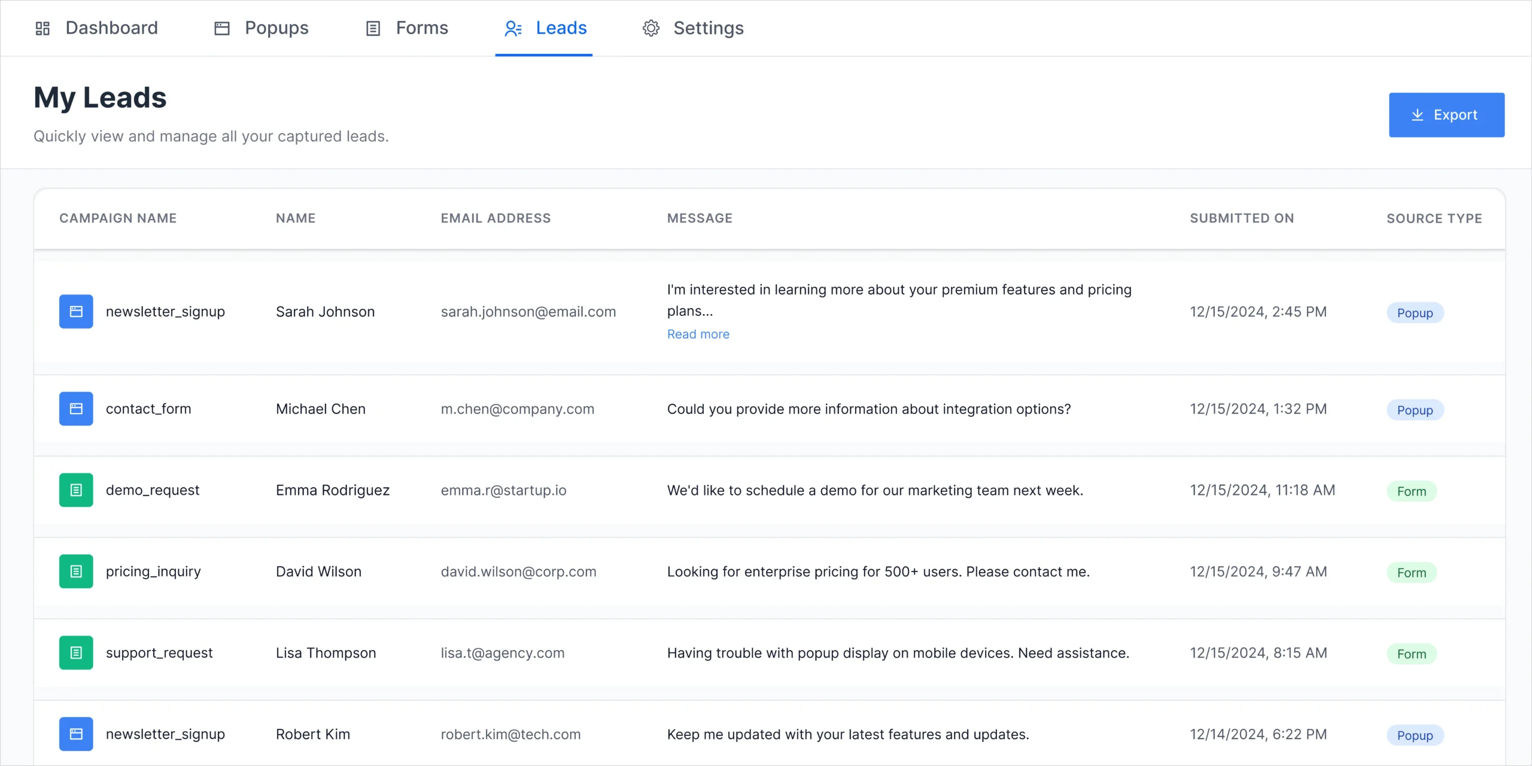Click date 12/15/2024, 9:47 AM
The image size is (1532, 766).
click(1258, 572)
